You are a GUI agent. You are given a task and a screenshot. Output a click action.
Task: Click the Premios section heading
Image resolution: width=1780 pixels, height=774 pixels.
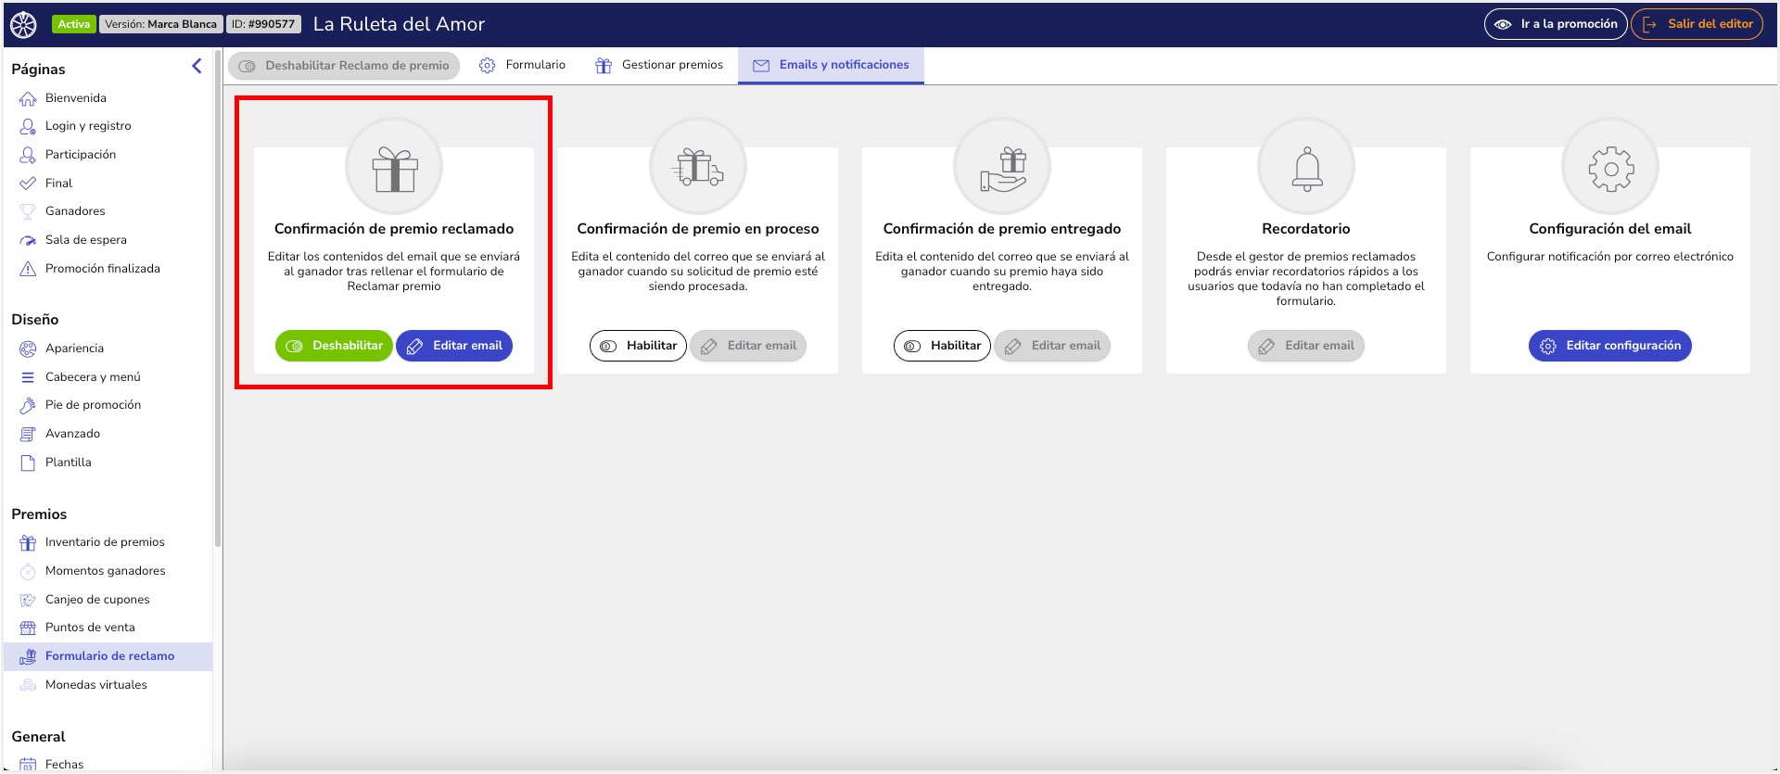[39, 514]
